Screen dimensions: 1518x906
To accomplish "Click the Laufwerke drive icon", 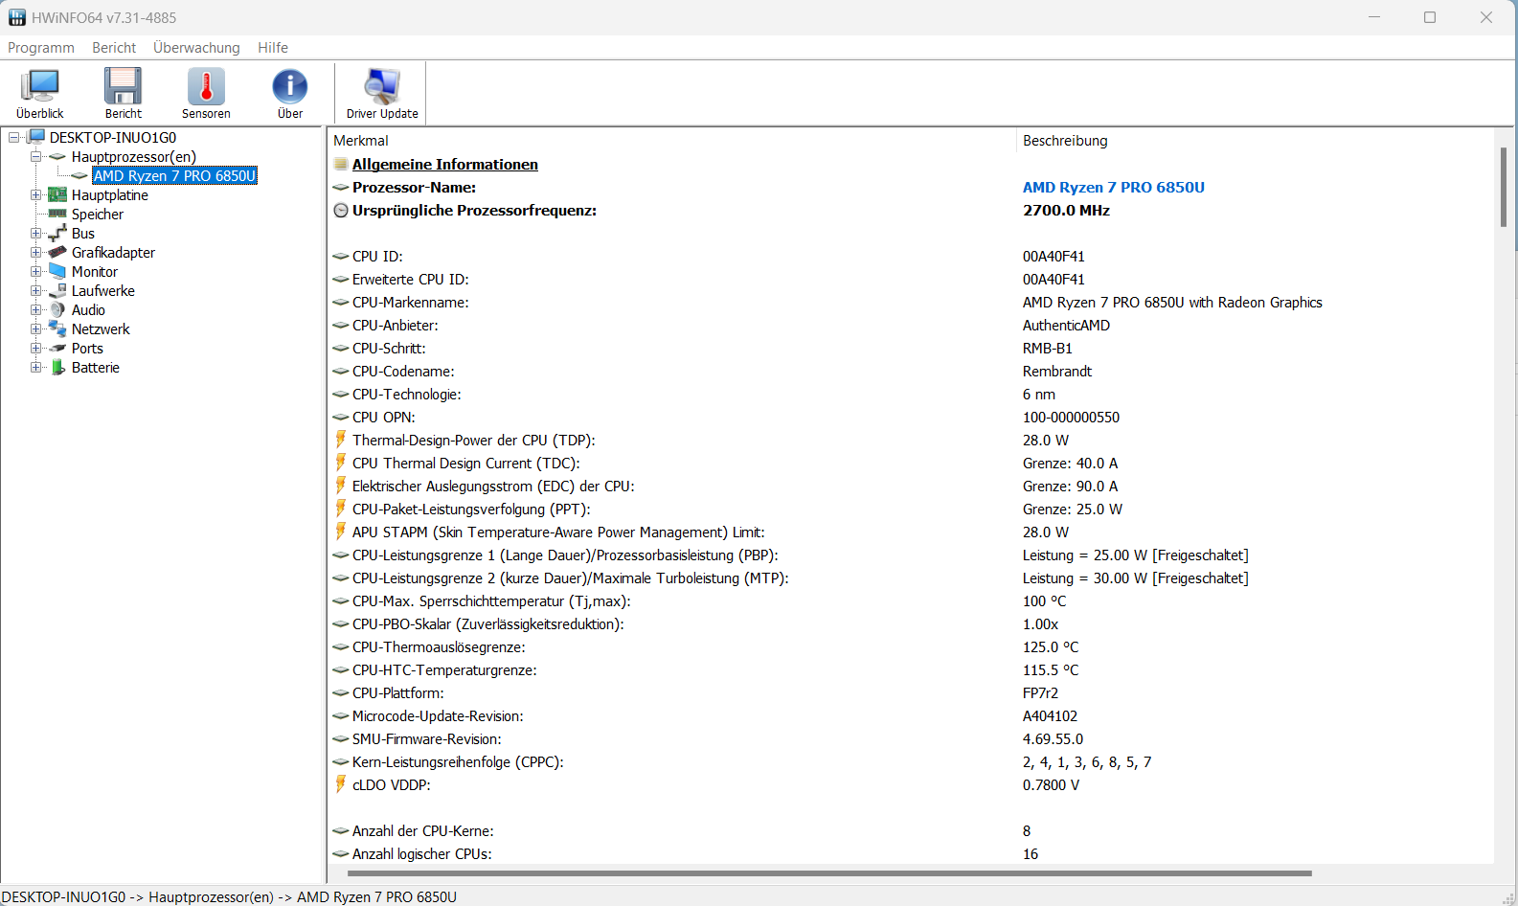I will tap(57, 290).
